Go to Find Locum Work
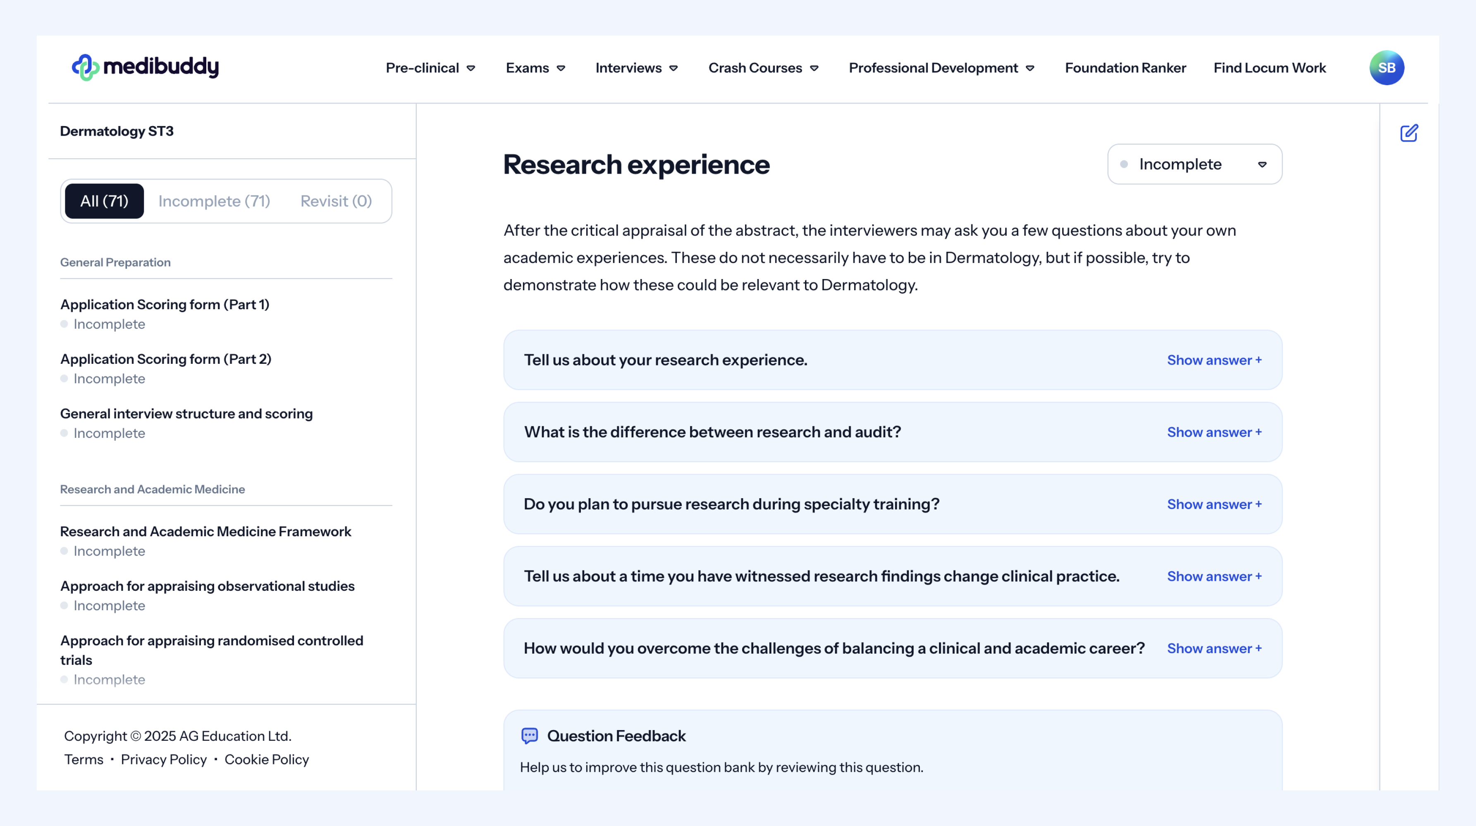 pyautogui.click(x=1269, y=68)
